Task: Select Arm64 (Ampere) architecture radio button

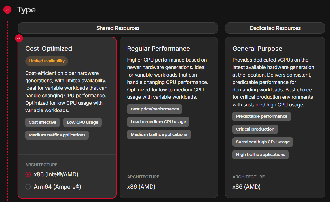Action: click(x=28, y=187)
